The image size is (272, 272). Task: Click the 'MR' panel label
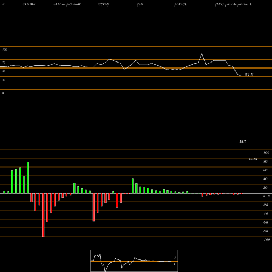[243, 141]
